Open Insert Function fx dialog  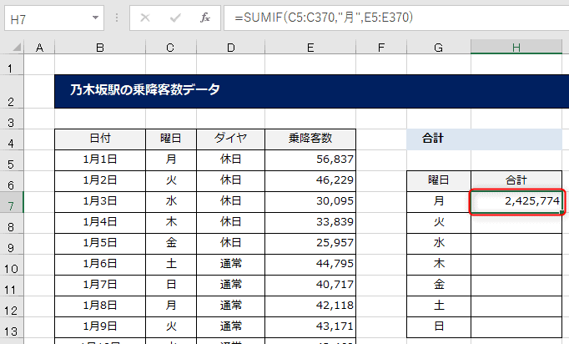[x=205, y=18]
